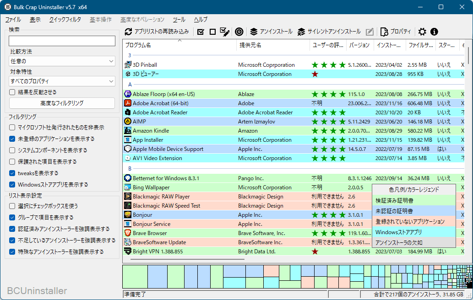Open the settings gear icon
The image size is (473, 300).
422,32
